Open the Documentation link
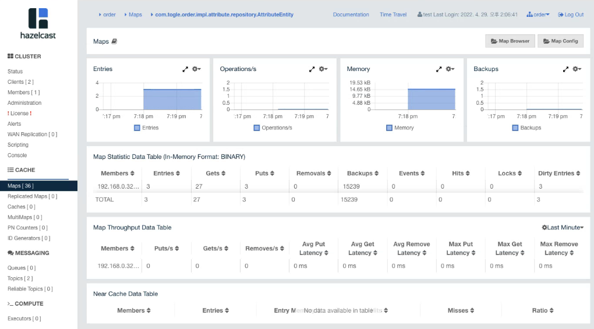 [x=351, y=15]
